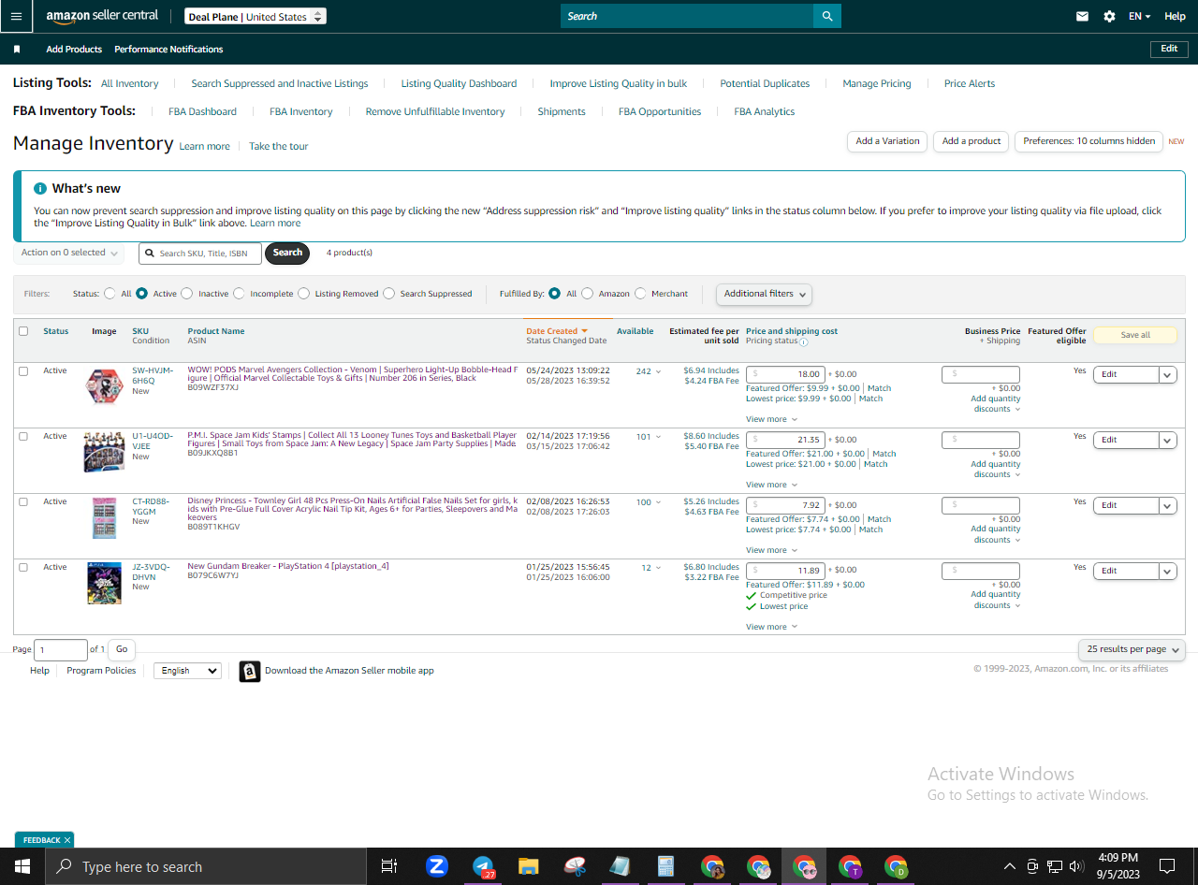Open Edit dropdown arrow for Venom product row

coord(1167,374)
